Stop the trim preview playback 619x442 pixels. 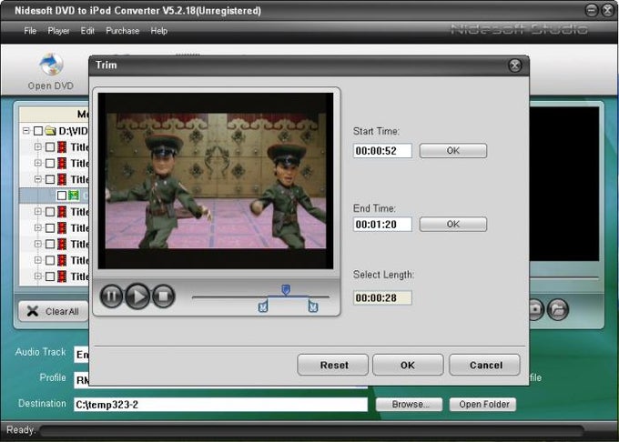click(x=164, y=296)
